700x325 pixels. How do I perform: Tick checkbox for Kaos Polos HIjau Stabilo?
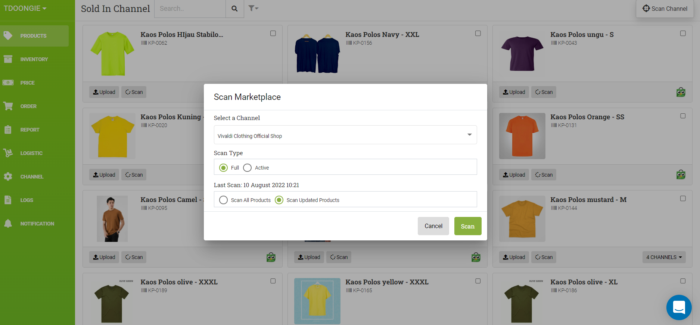273,34
